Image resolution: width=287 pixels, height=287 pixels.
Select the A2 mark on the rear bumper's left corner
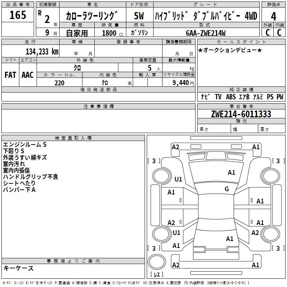point(176,265)
